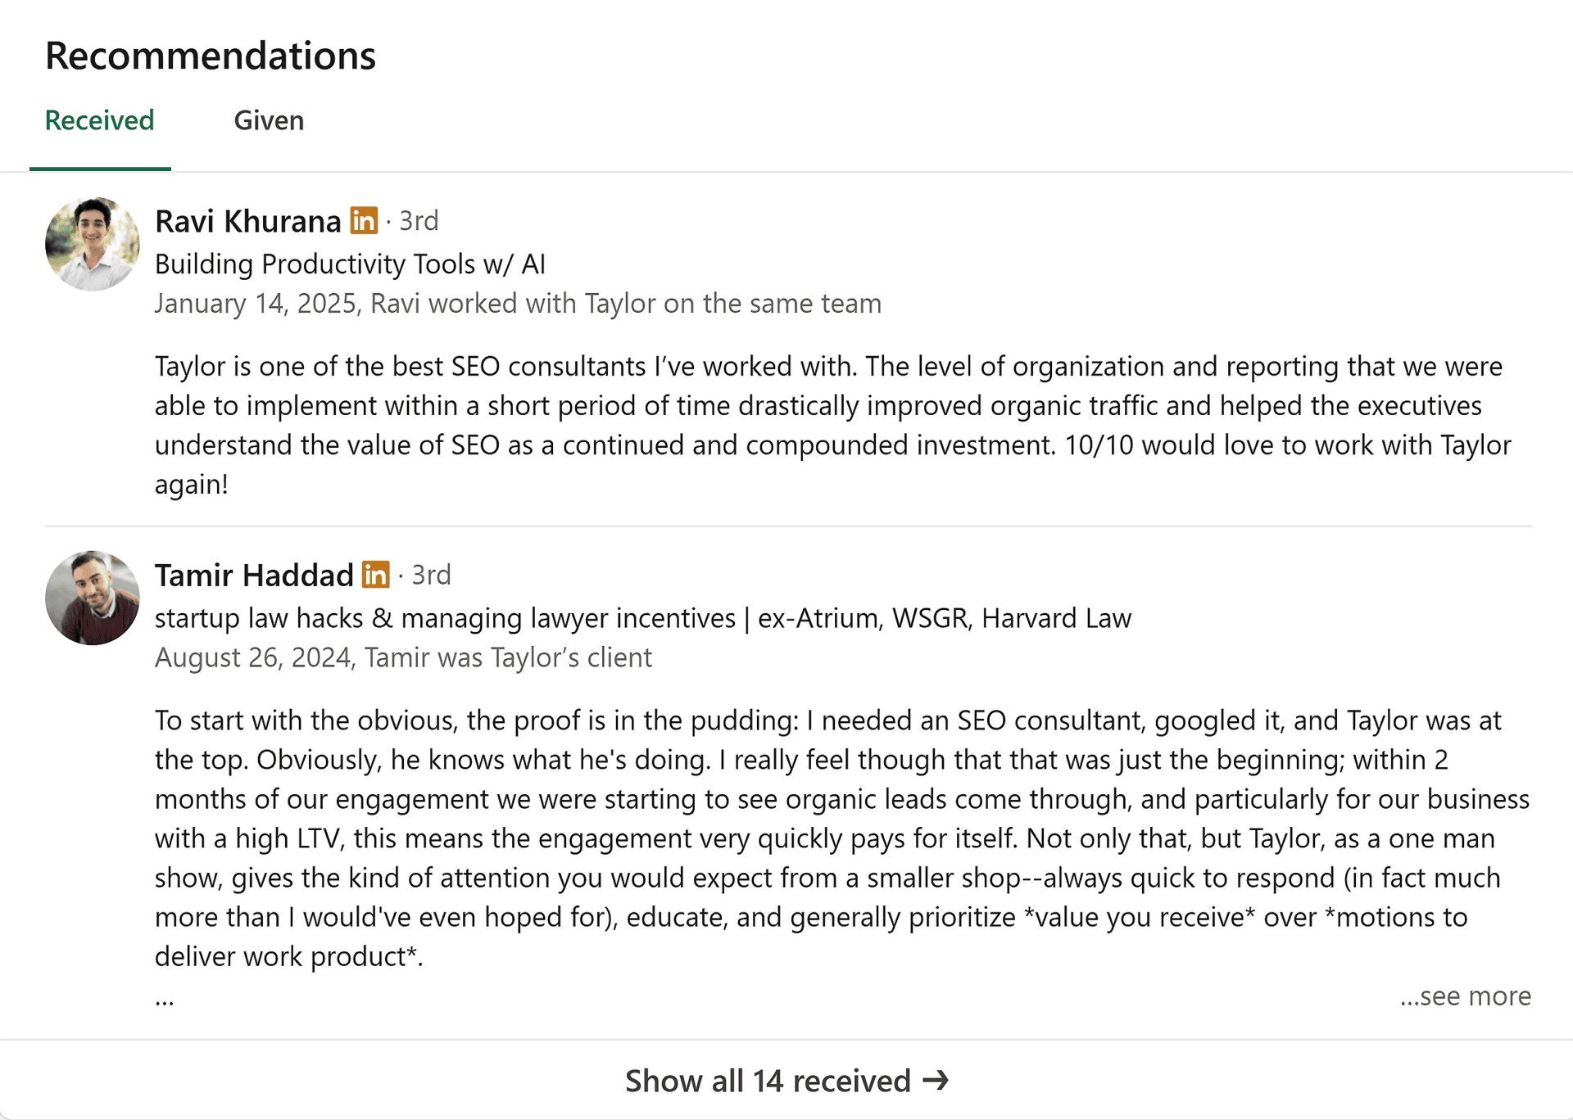Screen dimensions: 1573x1120
Task: Click the arrow icon after Show all
Action: pyautogui.click(x=936, y=1081)
